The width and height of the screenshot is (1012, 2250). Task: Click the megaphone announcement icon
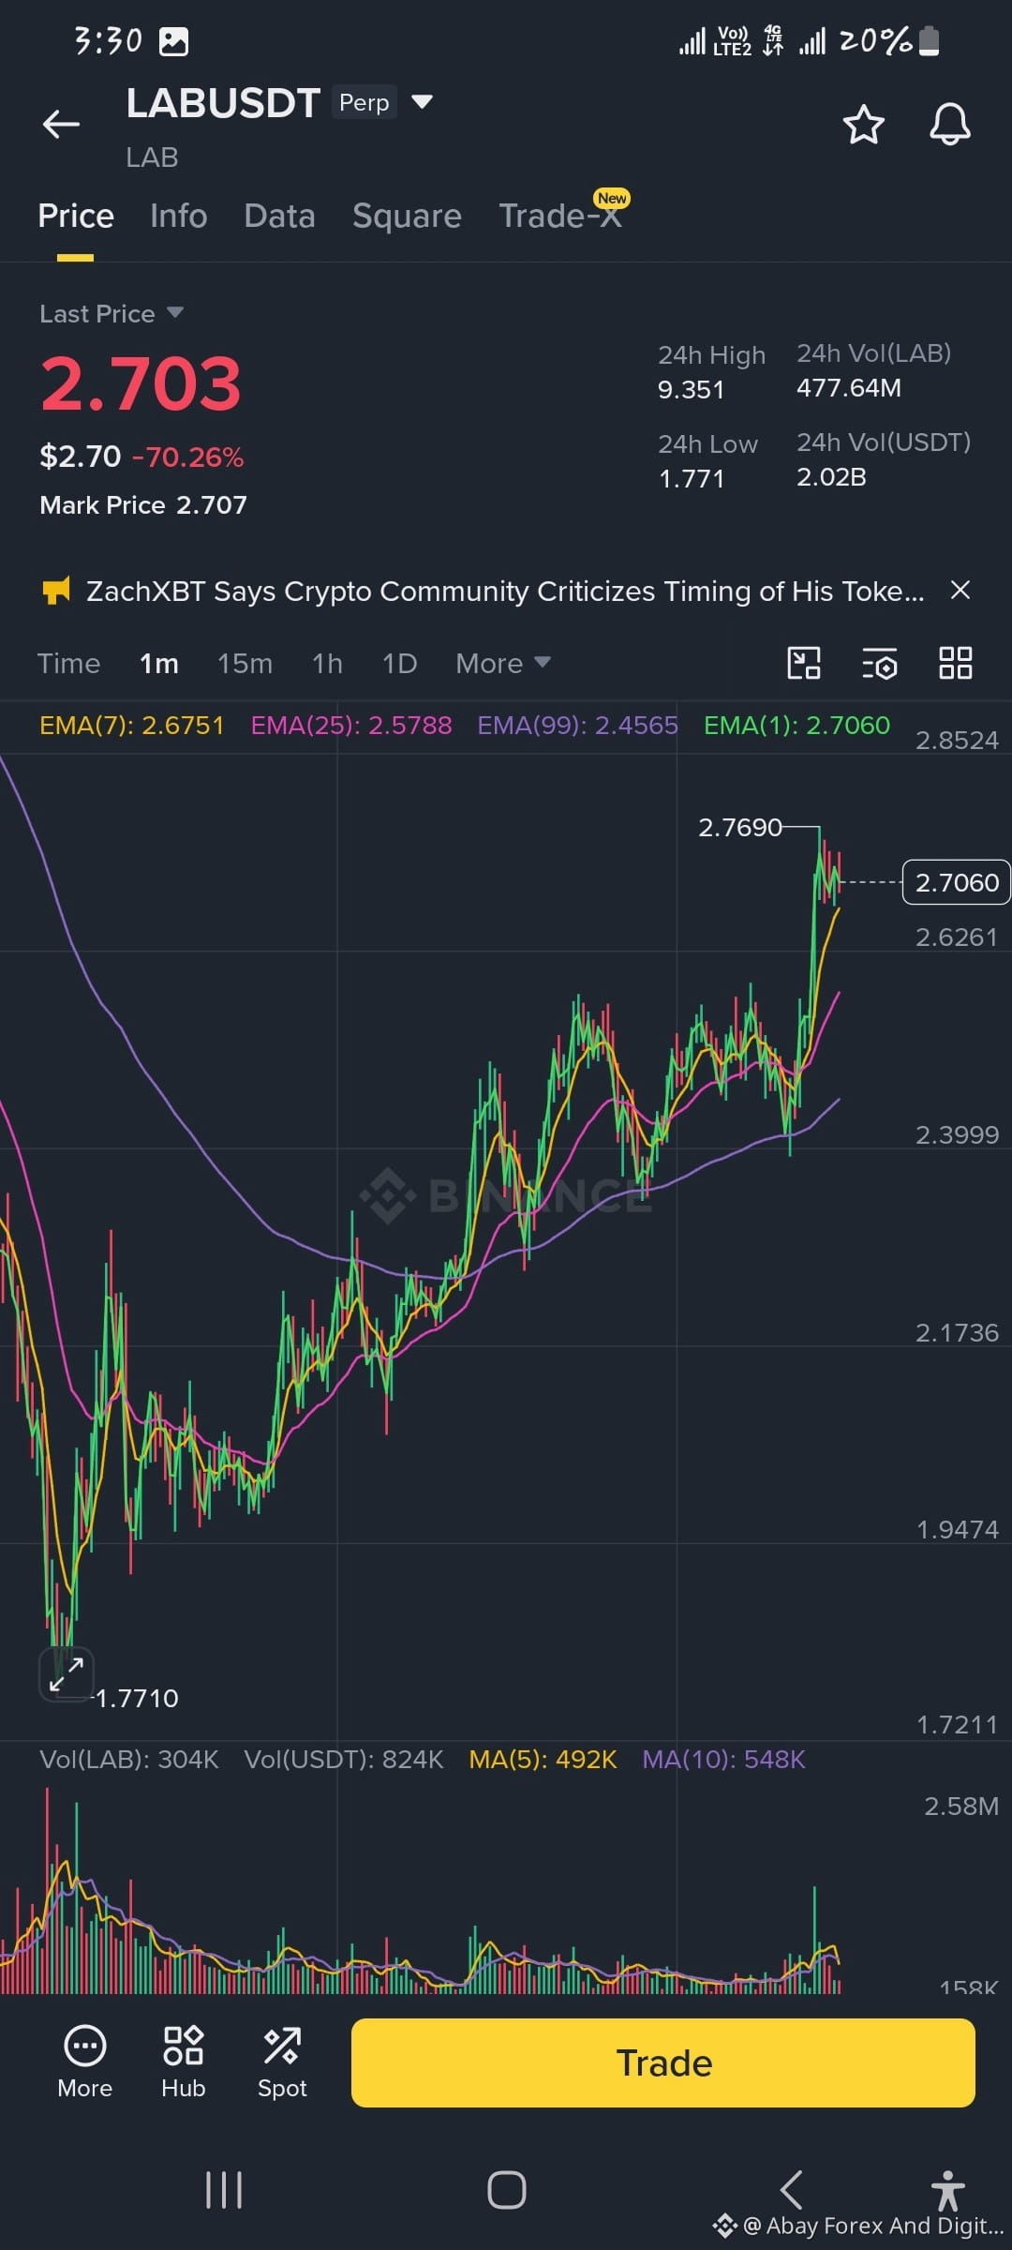(x=56, y=592)
